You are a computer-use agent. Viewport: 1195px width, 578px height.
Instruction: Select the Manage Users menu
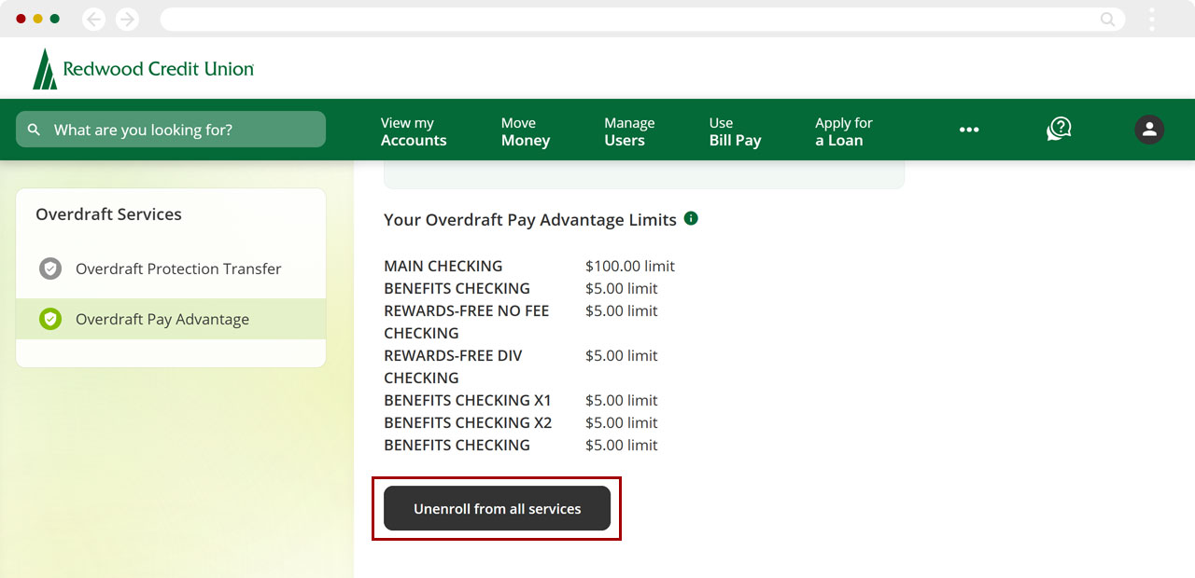(629, 131)
